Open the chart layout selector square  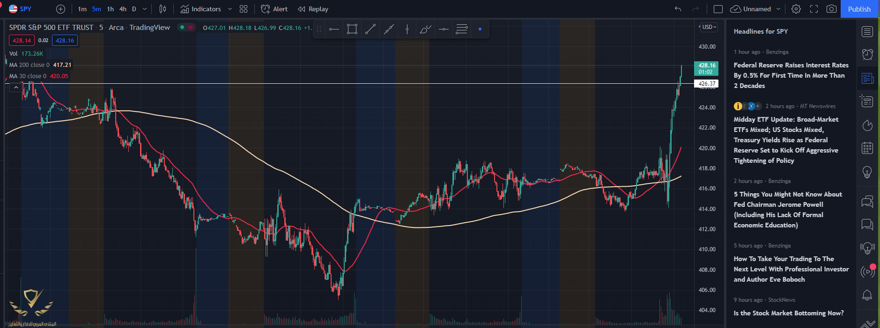click(x=718, y=9)
